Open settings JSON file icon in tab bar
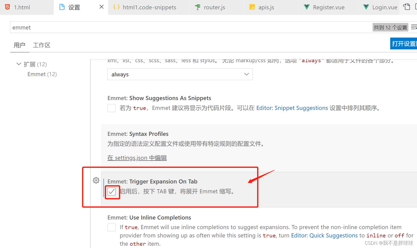The width and height of the screenshot is (417, 248). click(406, 7)
